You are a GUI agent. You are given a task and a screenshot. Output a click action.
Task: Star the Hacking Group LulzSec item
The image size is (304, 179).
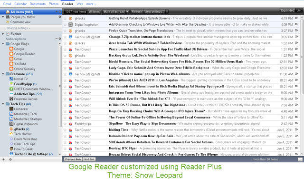click(x=65, y=56)
